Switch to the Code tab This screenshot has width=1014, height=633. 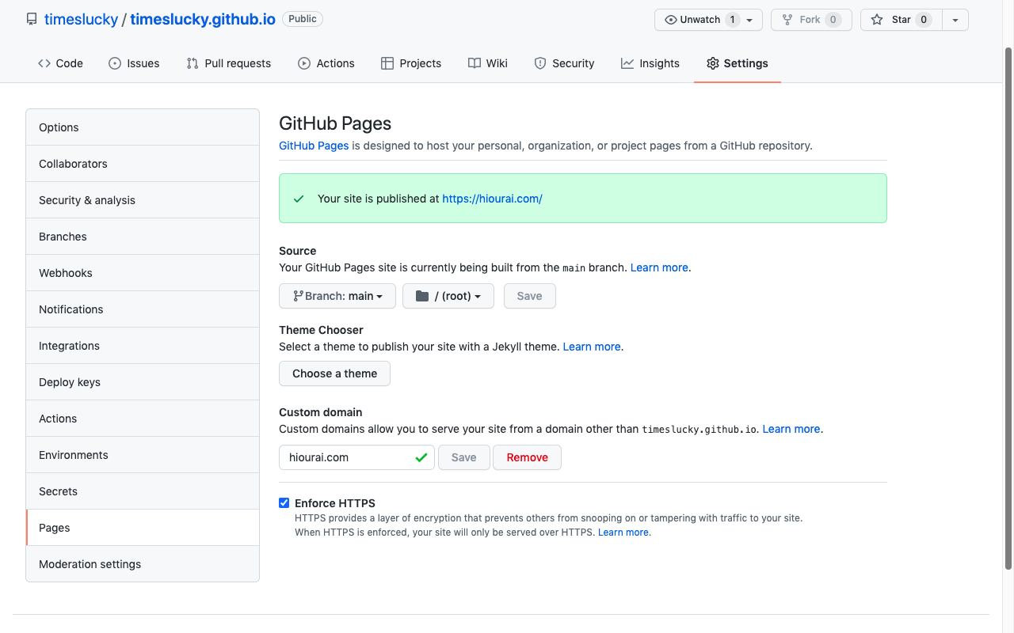coord(60,63)
